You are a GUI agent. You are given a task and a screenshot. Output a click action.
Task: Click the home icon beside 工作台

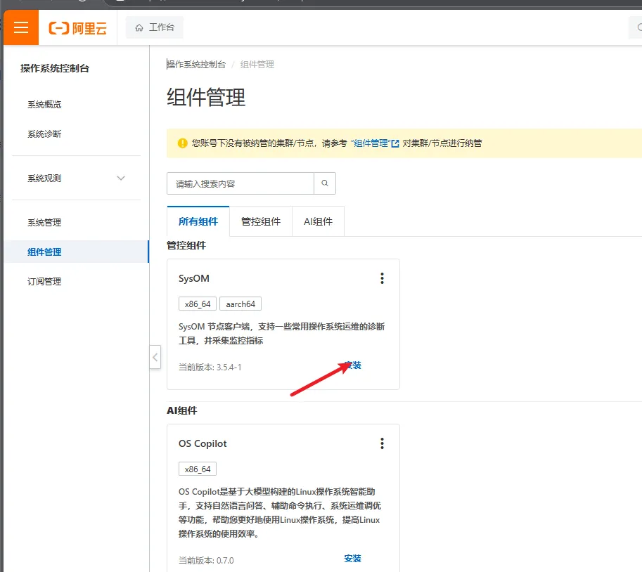(x=139, y=28)
